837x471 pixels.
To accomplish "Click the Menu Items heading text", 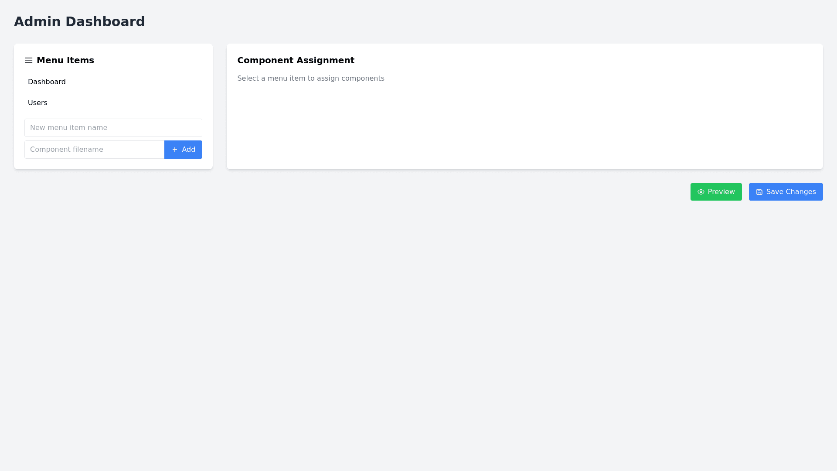I will click(65, 60).
